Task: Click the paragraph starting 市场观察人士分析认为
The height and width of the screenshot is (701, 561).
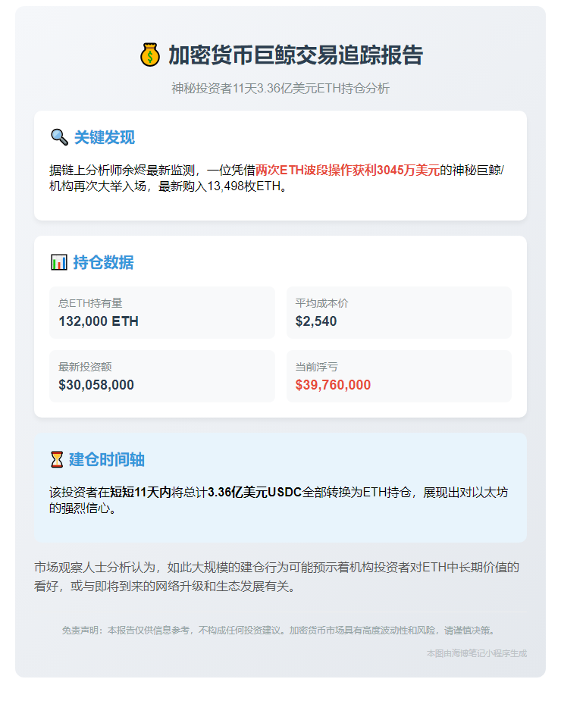Action: pyautogui.click(x=277, y=577)
